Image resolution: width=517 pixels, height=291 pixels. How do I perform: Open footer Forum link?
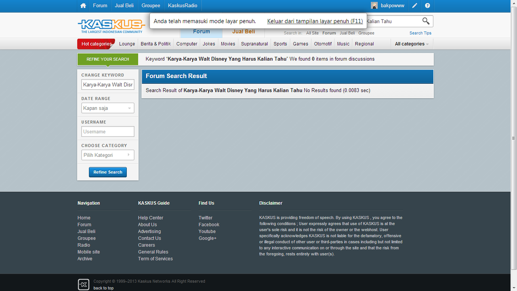(x=84, y=225)
